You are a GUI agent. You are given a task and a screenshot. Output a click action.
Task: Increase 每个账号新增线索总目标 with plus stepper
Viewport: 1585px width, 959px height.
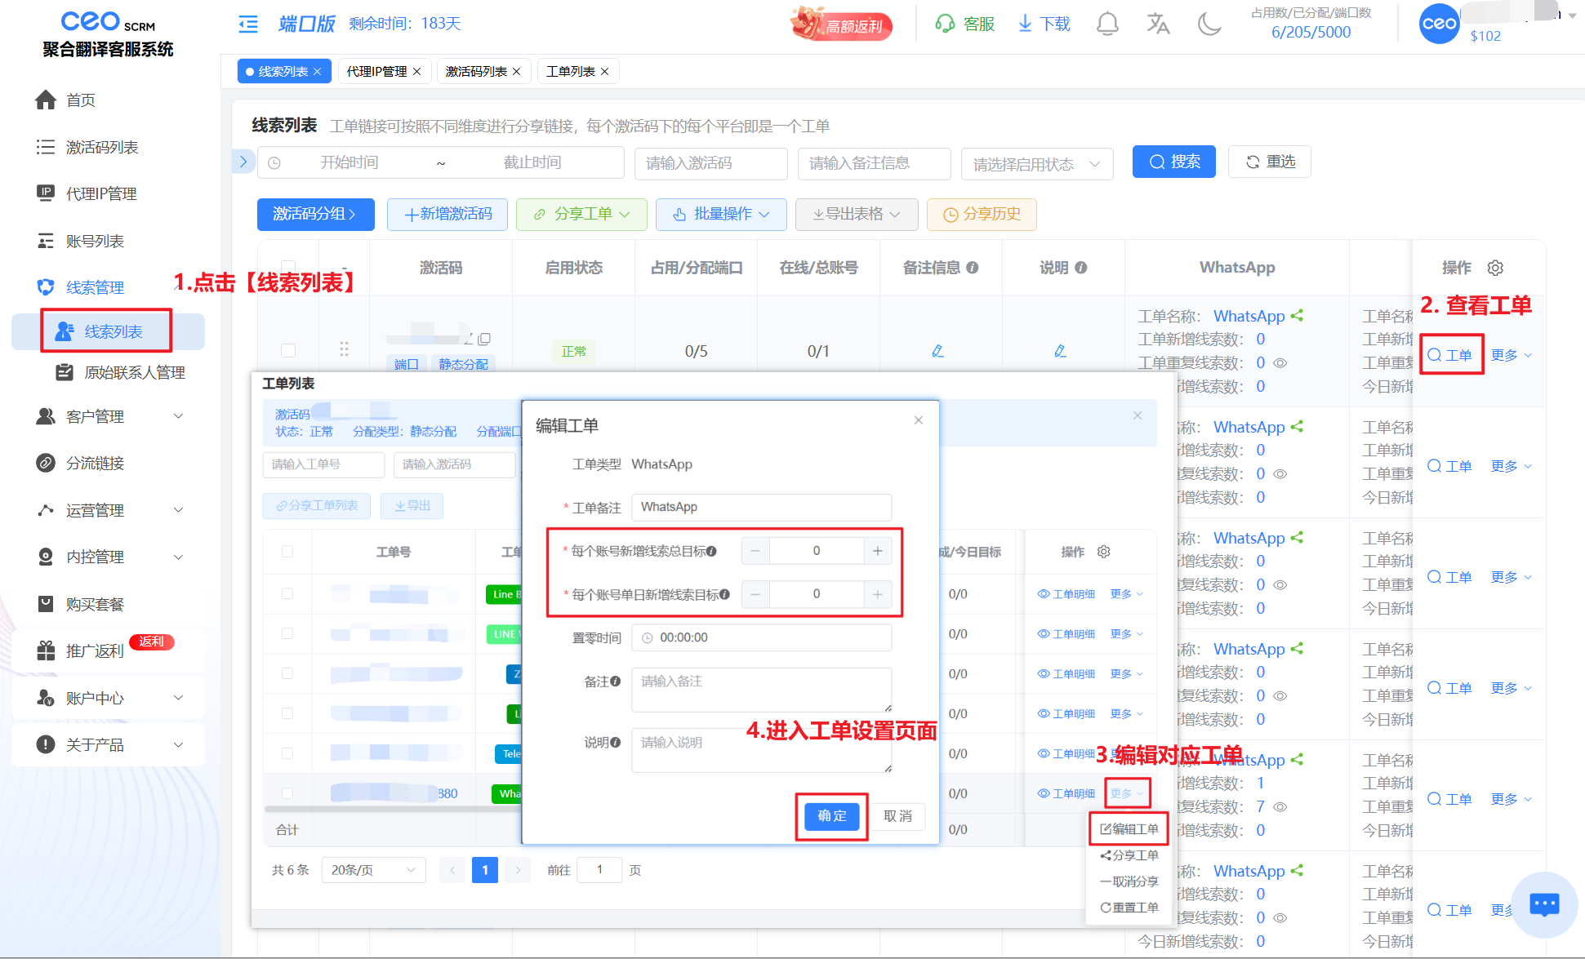[x=877, y=551]
